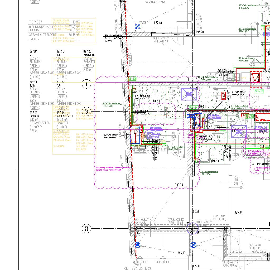The height and width of the screenshot is (270, 270).
Task: Click the green SB-33 shaft label
Action: [x=132, y=79]
